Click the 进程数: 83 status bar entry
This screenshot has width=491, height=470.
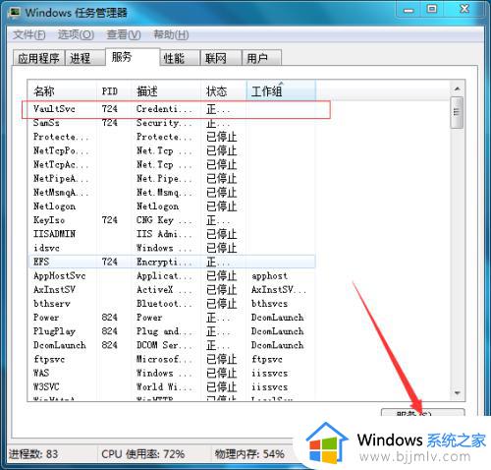tap(33, 454)
